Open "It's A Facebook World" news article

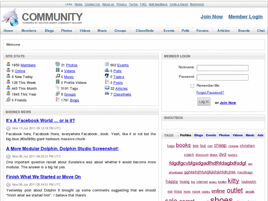coord(41,121)
